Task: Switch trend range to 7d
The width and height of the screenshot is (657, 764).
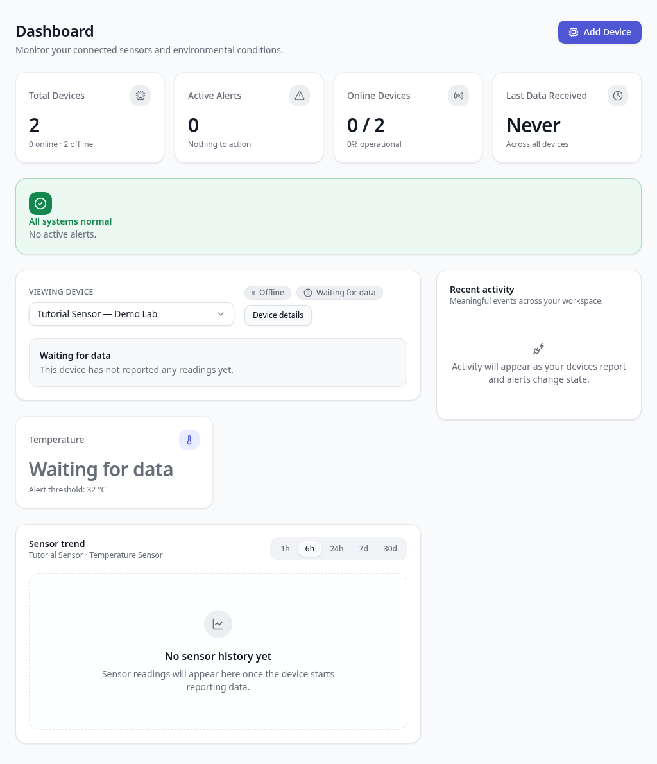Action: pos(363,549)
